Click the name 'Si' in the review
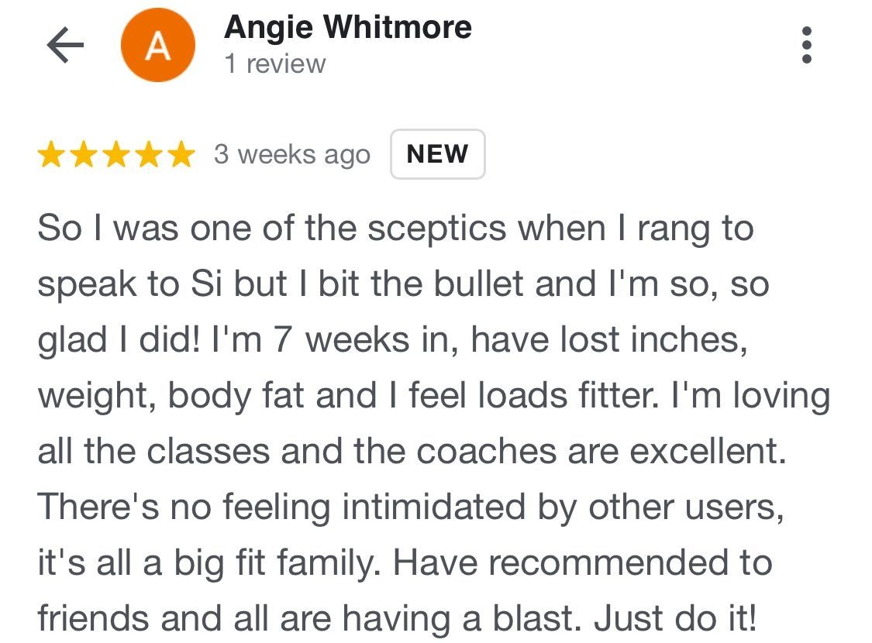 click(205, 284)
